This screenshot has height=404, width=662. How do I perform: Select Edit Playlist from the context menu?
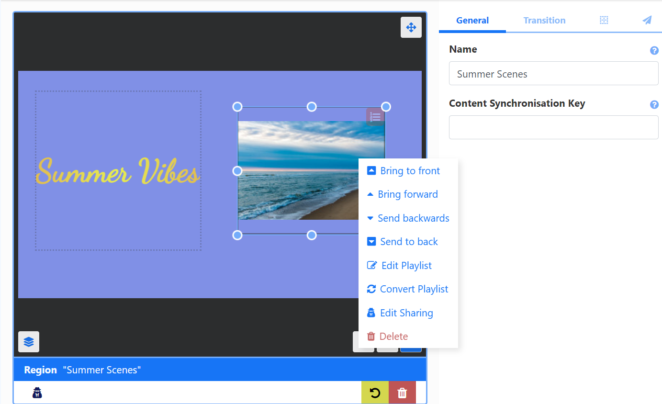point(406,266)
